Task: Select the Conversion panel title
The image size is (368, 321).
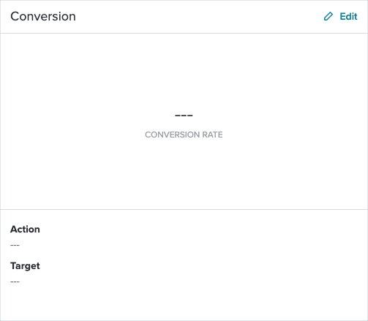Action: coord(43,16)
